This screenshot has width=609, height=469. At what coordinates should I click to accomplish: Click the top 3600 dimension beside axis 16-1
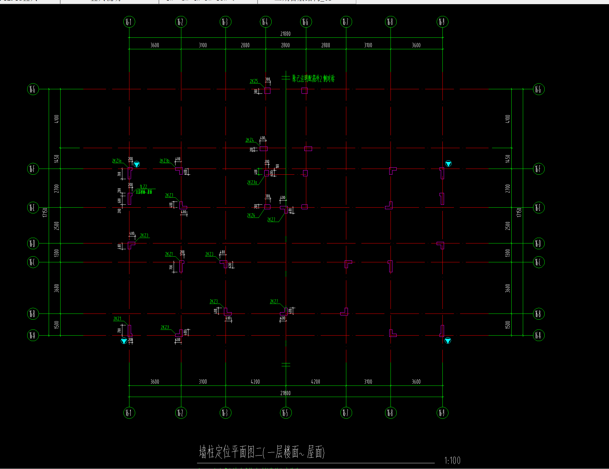point(155,45)
